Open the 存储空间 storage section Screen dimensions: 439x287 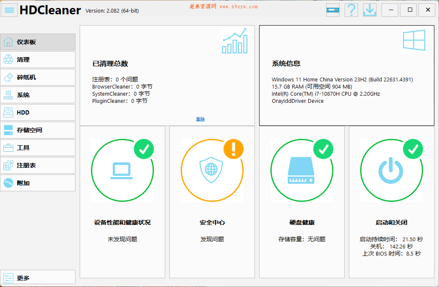click(x=38, y=130)
